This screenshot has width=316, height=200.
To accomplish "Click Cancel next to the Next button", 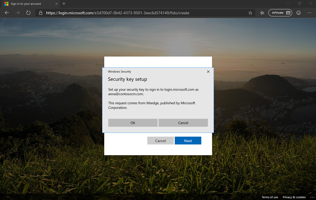I will [x=160, y=141].
